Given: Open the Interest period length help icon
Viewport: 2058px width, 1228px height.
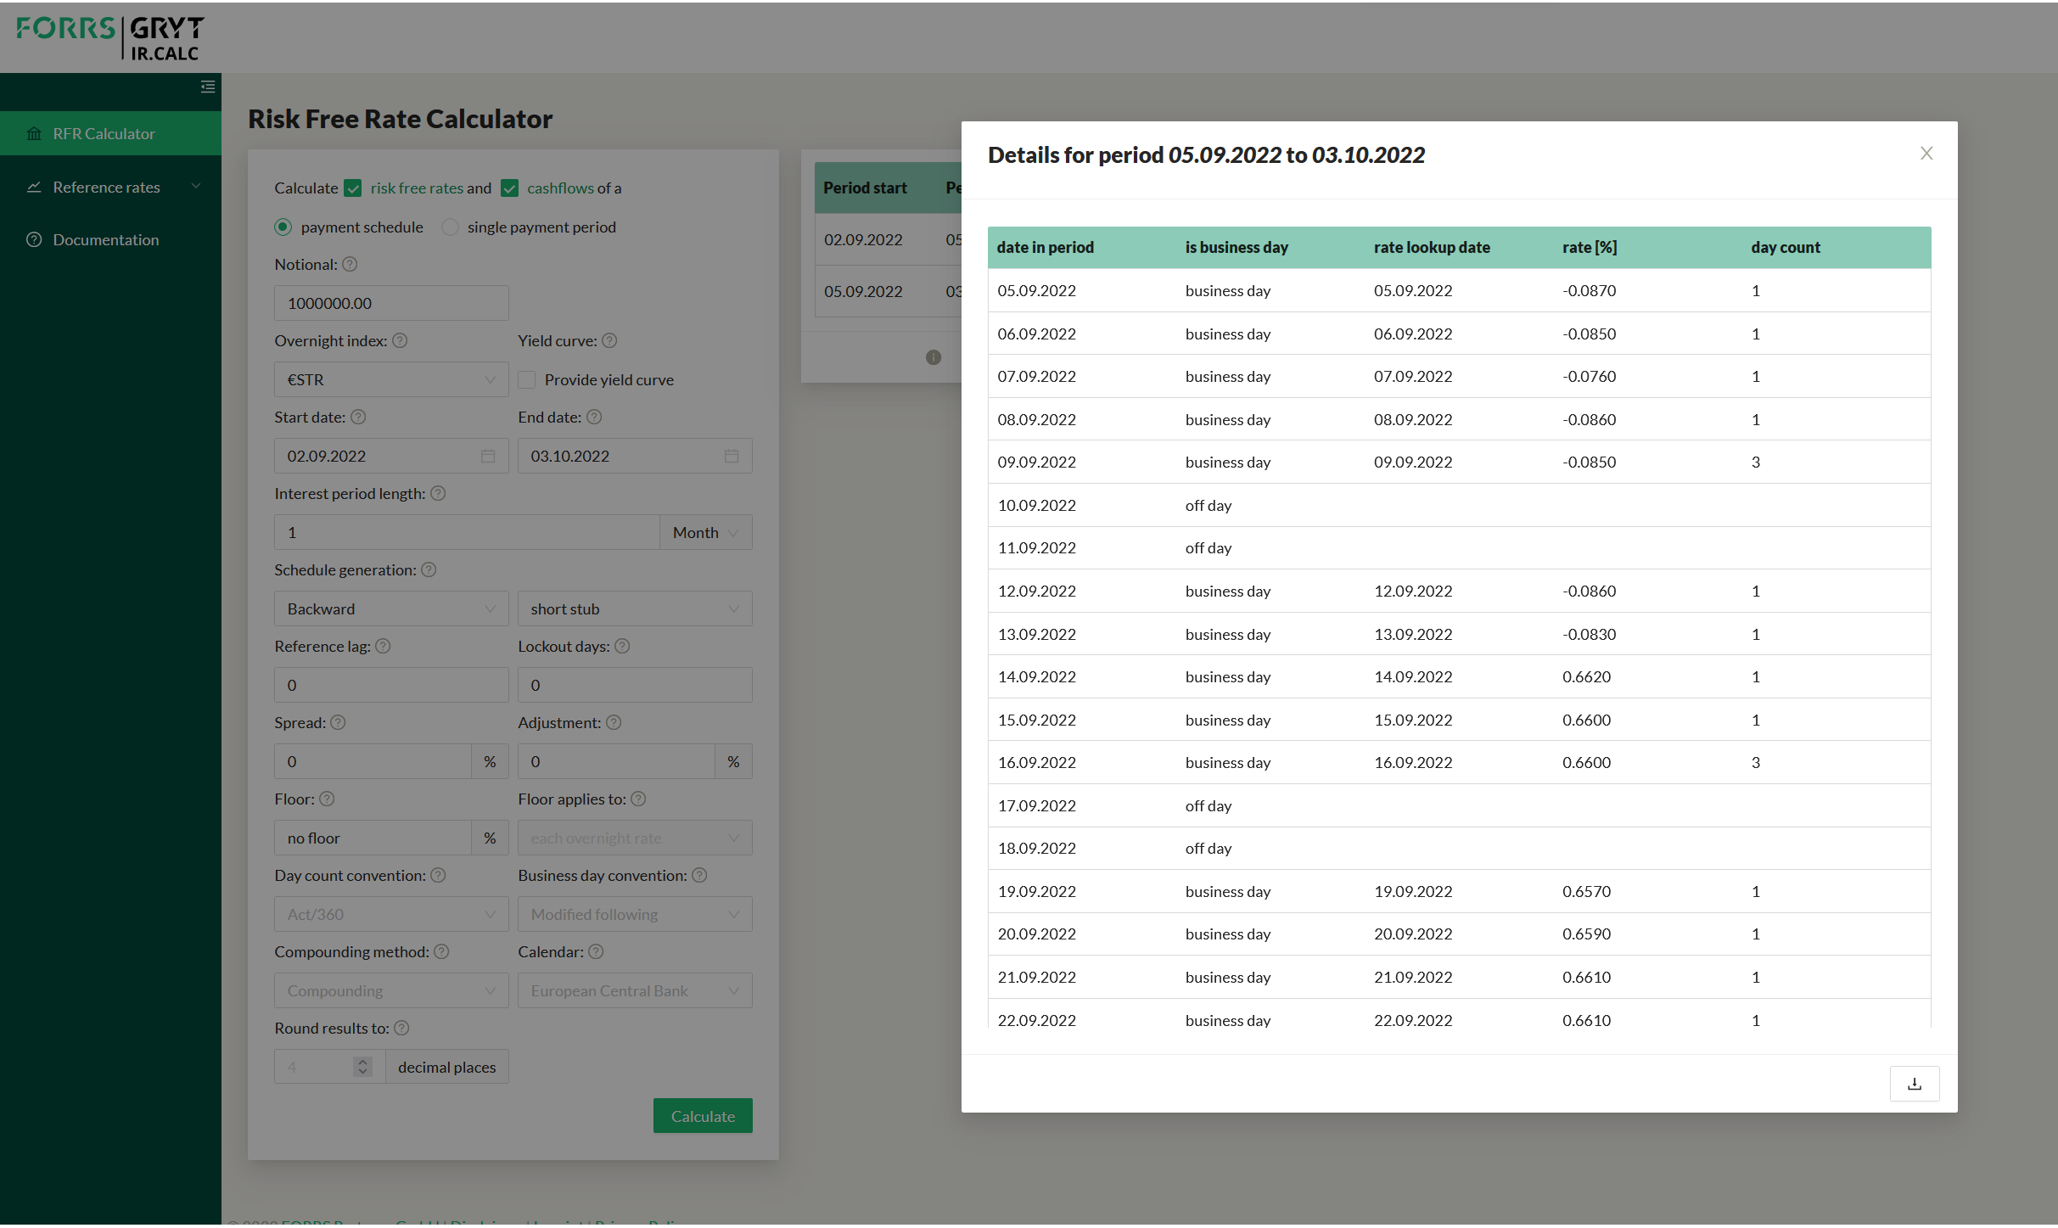Looking at the screenshot, I should click(x=438, y=493).
